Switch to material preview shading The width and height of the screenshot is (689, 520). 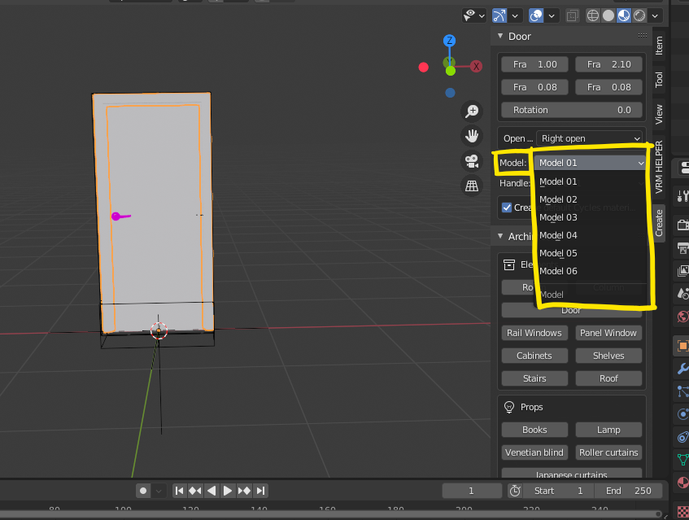point(624,15)
